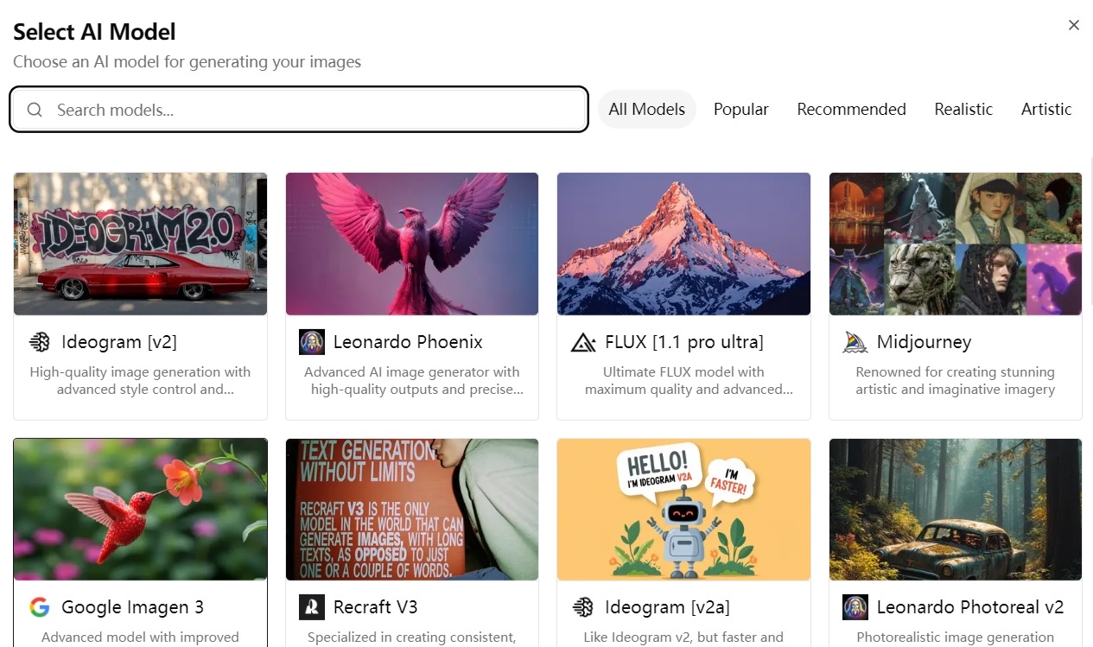The width and height of the screenshot is (1093, 647).
Task: Click the FLUX triangle logo icon
Action: [583, 343]
